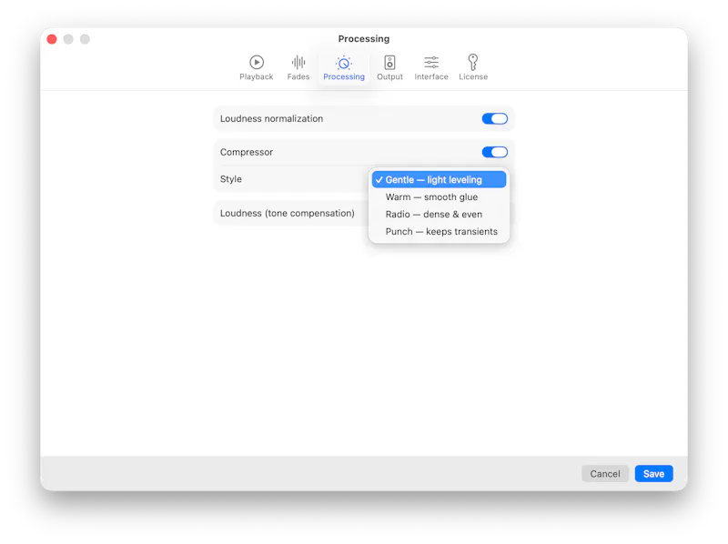This screenshot has width=728, height=544.
Task: Click the Processing window title
Action: 363,39
